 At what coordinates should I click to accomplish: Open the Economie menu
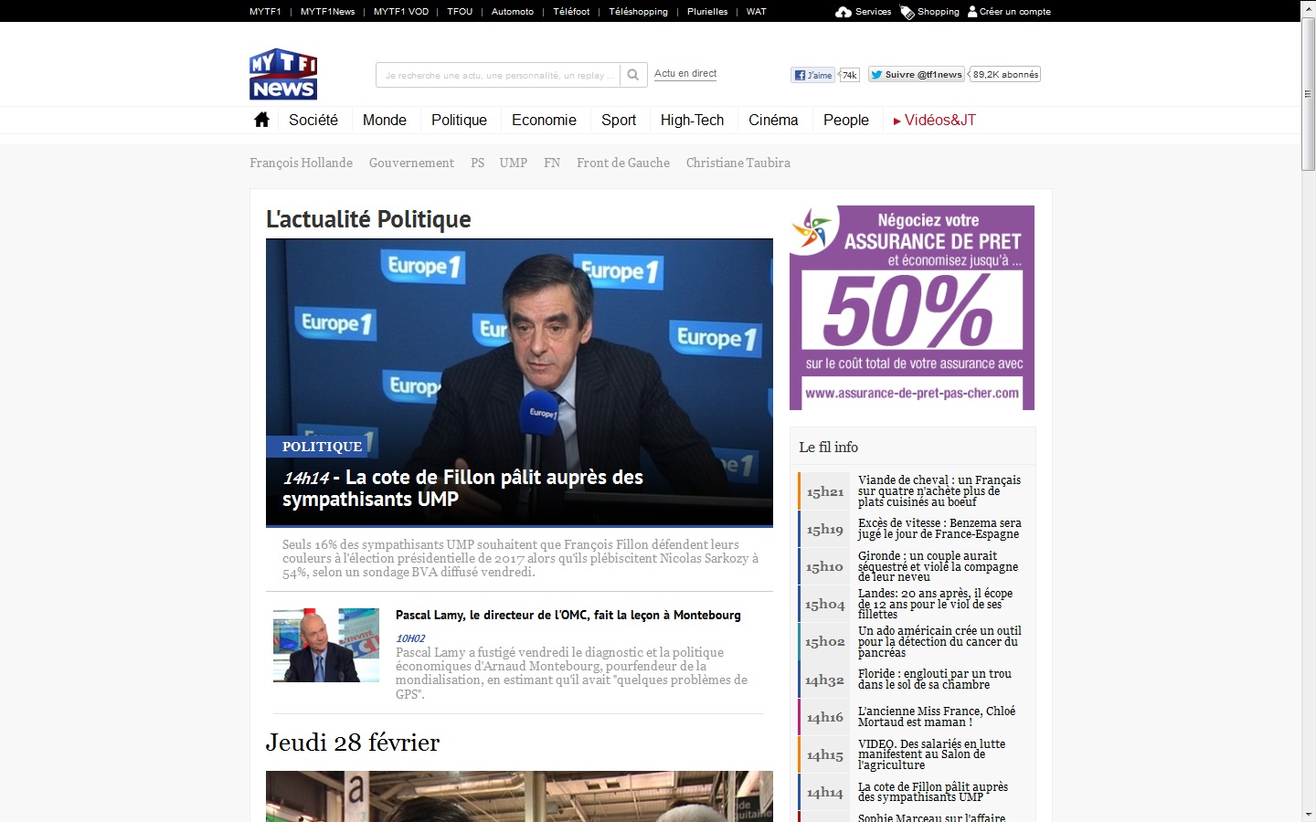[544, 120]
